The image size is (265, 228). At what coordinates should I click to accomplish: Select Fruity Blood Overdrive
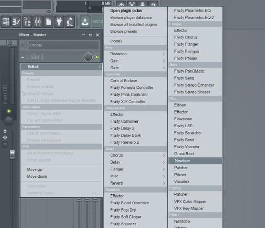[135, 203]
